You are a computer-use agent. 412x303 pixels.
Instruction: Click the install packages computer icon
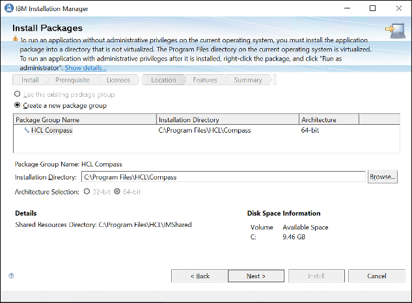pyautogui.click(x=396, y=31)
